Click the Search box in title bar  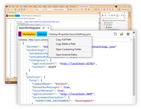click(x=73, y=7)
